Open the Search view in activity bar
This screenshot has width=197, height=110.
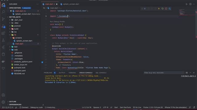pyautogui.click(x=3, y=12)
